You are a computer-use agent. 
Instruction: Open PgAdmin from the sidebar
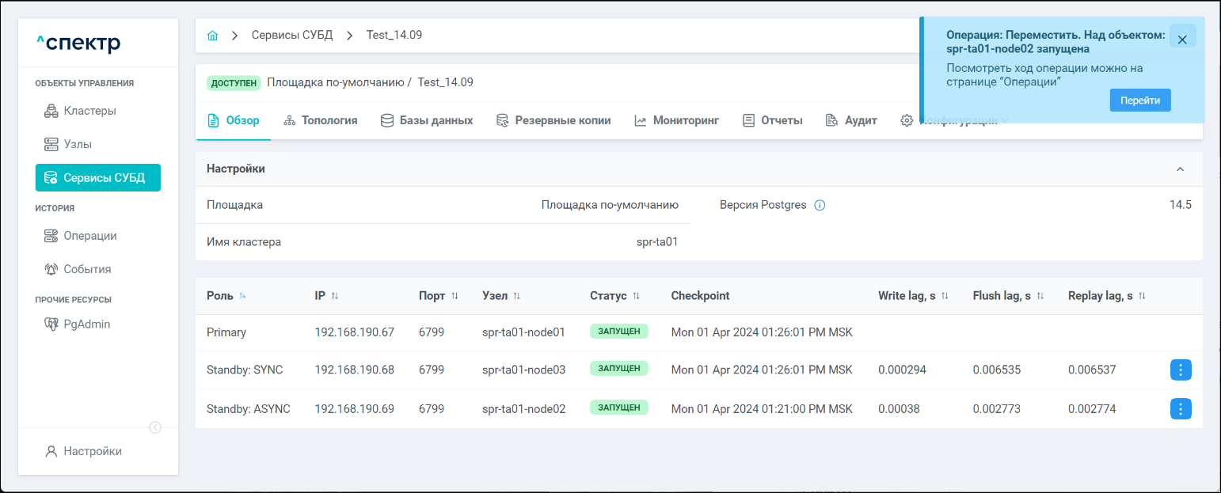(x=87, y=324)
